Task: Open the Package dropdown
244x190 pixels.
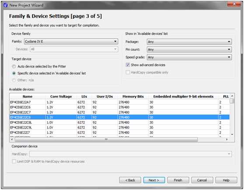Action: coord(189,42)
